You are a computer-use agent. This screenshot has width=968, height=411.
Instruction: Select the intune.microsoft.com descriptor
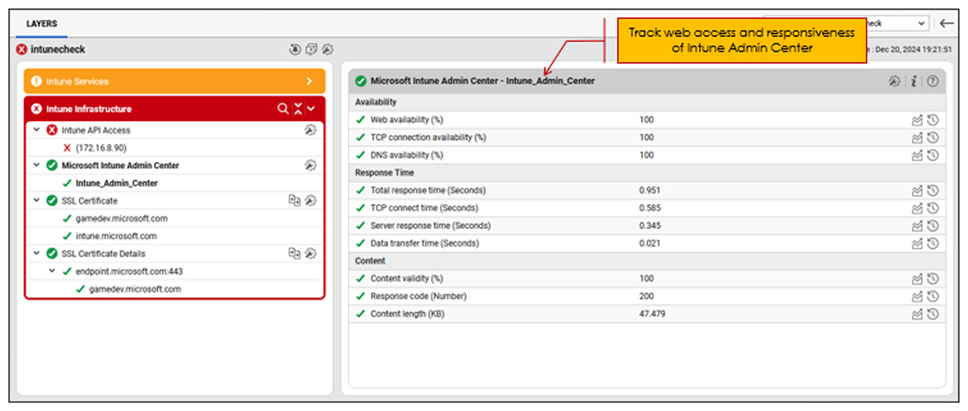tap(115, 236)
